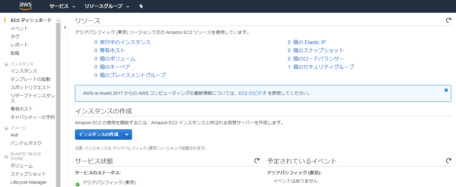
Task: Select スポットリクエスト in sidebar
Action: click(x=30, y=87)
